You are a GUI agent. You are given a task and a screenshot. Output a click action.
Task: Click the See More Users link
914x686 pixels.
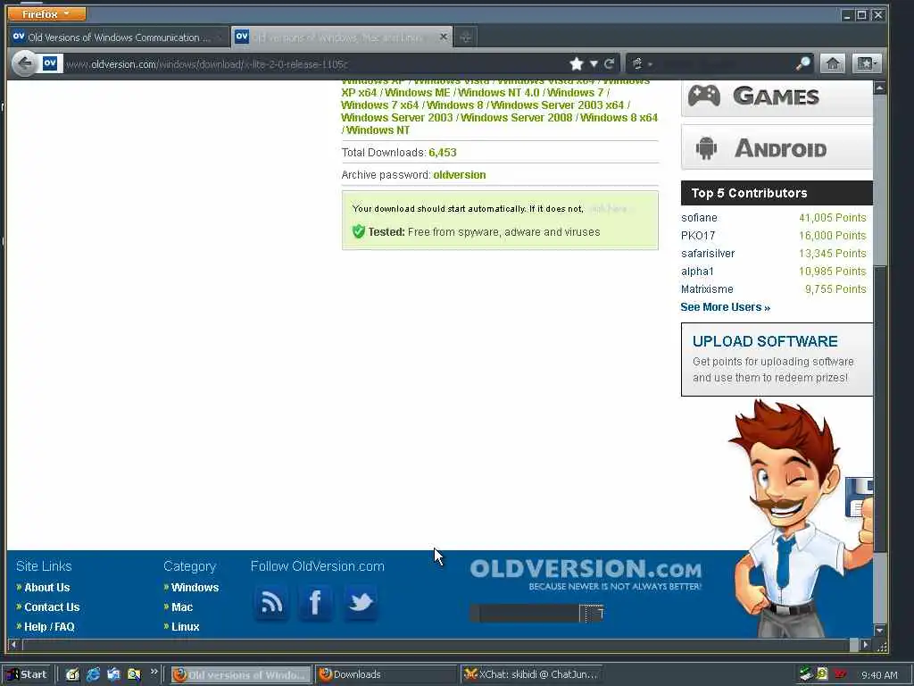point(725,307)
